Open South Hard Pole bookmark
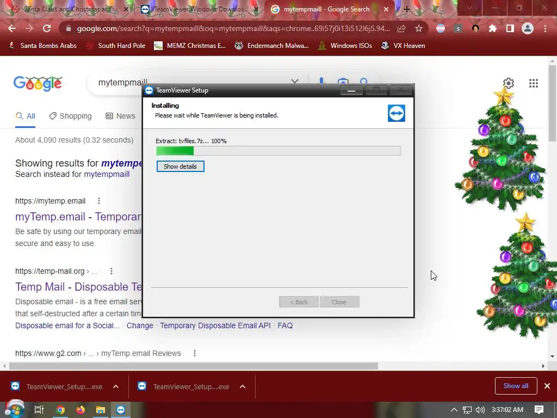 (x=116, y=46)
